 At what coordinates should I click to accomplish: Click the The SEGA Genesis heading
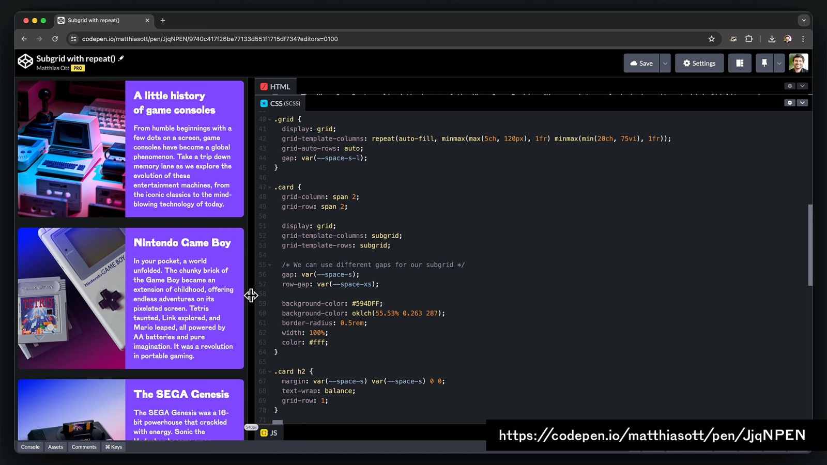tap(181, 394)
